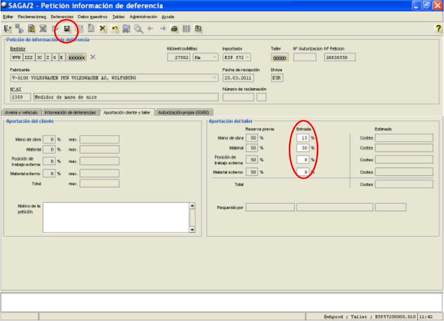444x321 pixels.
Task: Click Entrada Material externo field
Action: [x=303, y=172]
